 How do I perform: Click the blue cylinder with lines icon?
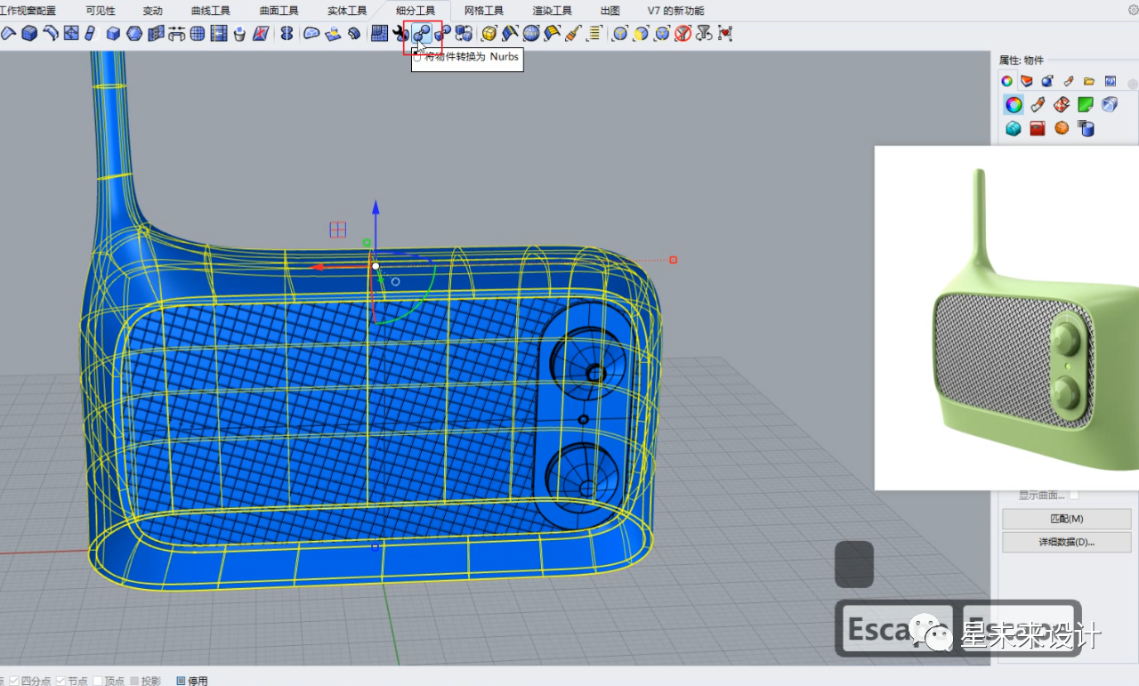(1086, 128)
